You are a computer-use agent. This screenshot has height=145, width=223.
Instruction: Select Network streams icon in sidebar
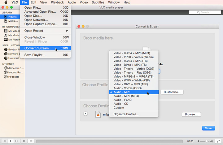pos(6,54)
